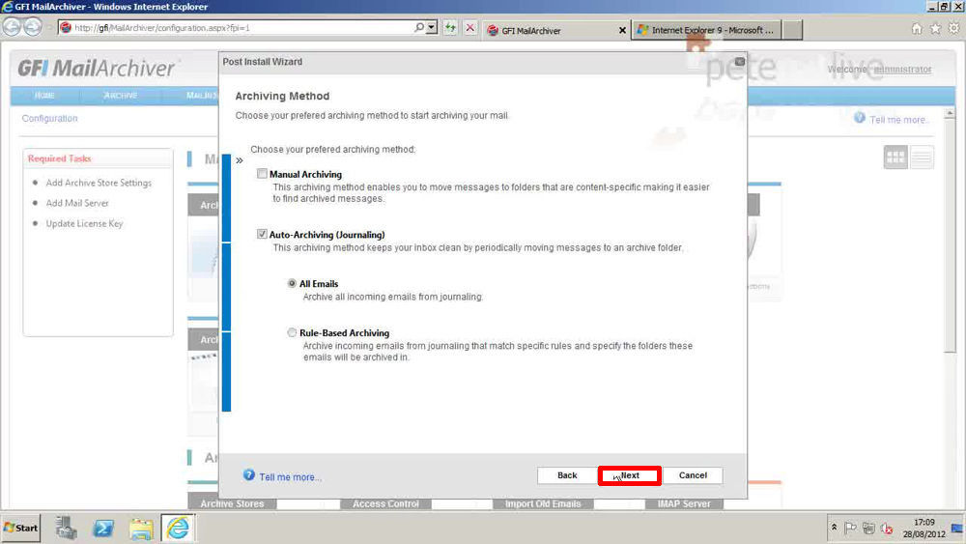966x544 pixels.
Task: Check the Manual Archiving checkbox
Action: tap(263, 174)
